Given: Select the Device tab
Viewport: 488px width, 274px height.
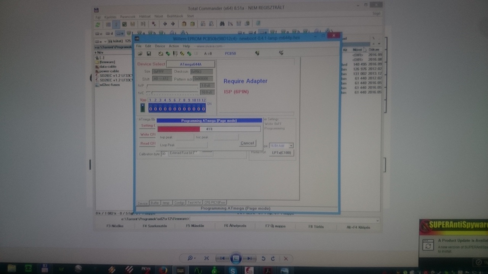Looking at the screenshot, I should click(x=143, y=203).
